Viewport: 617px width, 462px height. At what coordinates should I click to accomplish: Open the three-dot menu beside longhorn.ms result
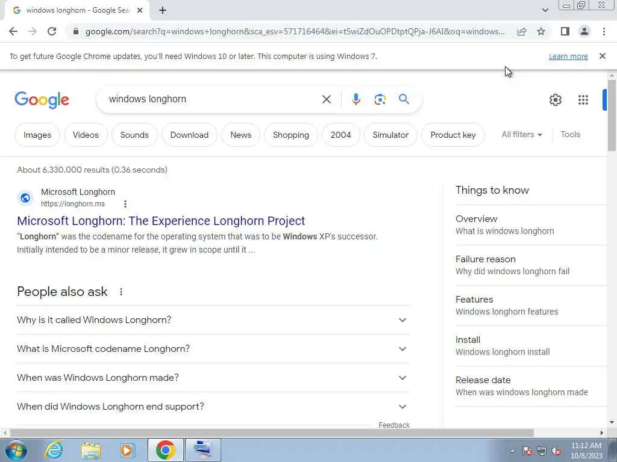point(125,204)
